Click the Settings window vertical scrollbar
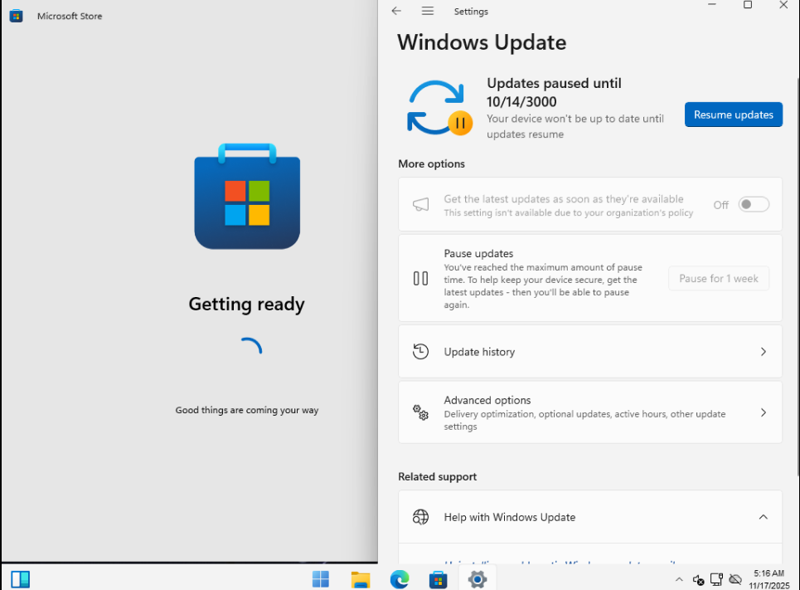This screenshot has width=800, height=590. 798,275
